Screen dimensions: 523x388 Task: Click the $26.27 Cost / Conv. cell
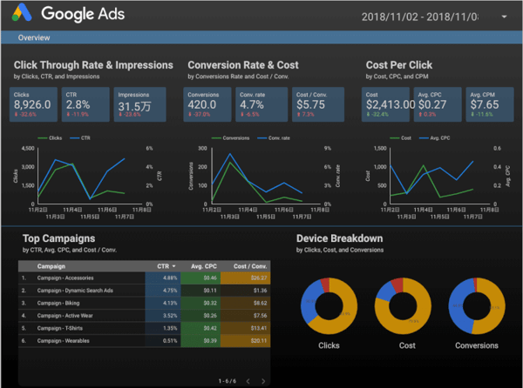pyautogui.click(x=246, y=278)
